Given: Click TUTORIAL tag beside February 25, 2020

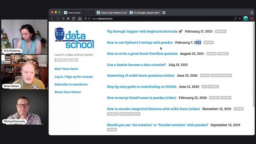Looking at the screenshot, I should (x=226, y=98).
